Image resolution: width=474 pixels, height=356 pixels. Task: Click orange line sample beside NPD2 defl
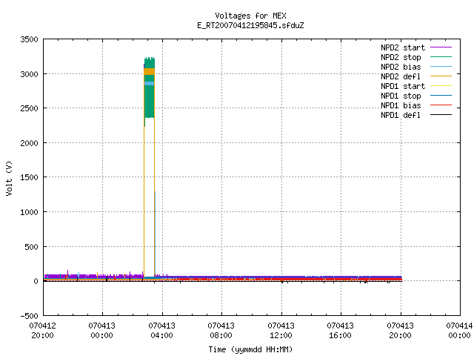(x=441, y=76)
